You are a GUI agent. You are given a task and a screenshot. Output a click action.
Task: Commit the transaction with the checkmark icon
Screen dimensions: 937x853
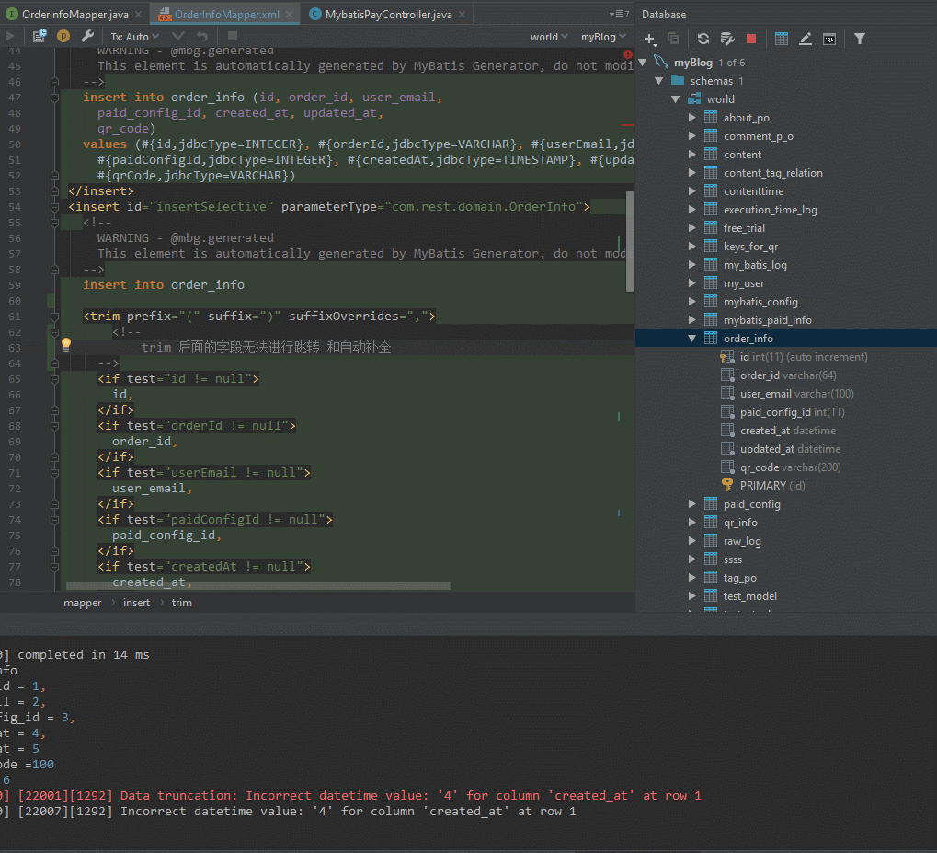pos(178,35)
